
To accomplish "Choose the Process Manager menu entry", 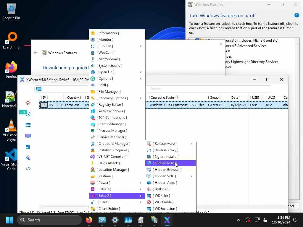I will point(117,131).
